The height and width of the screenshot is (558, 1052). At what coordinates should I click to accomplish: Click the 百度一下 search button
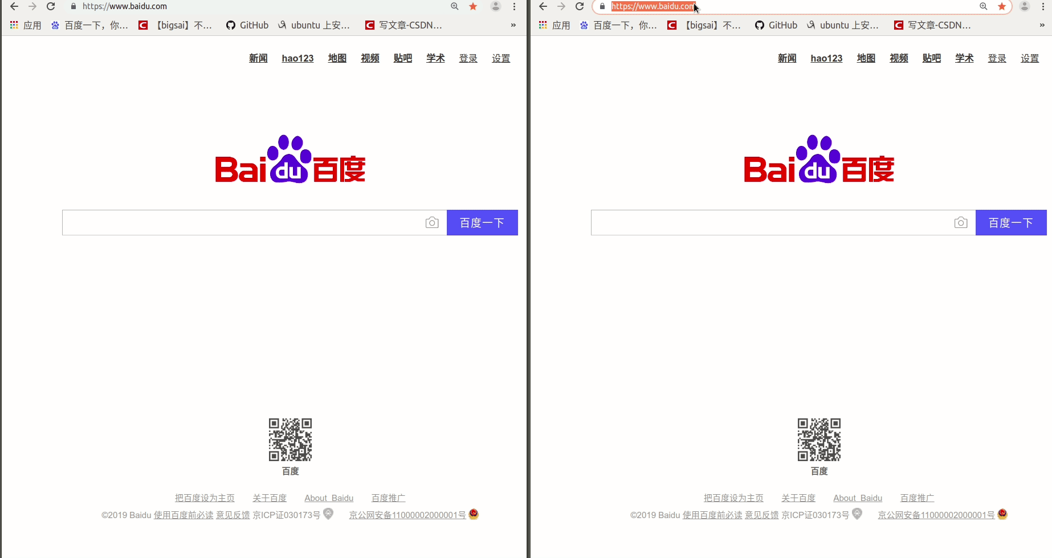[482, 222]
